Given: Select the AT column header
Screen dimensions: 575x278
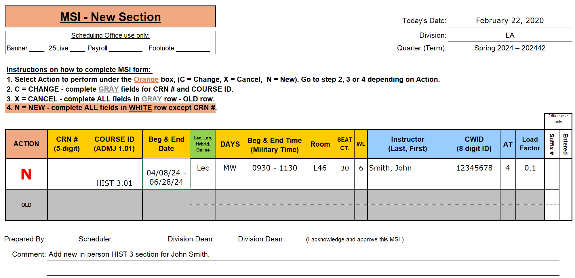Looking at the screenshot, I should pos(508,144).
